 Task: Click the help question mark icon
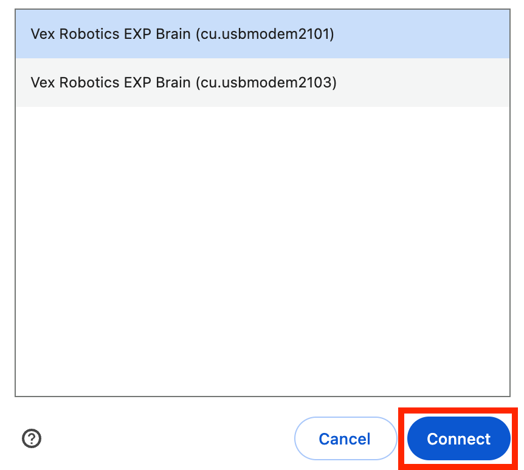pos(32,438)
